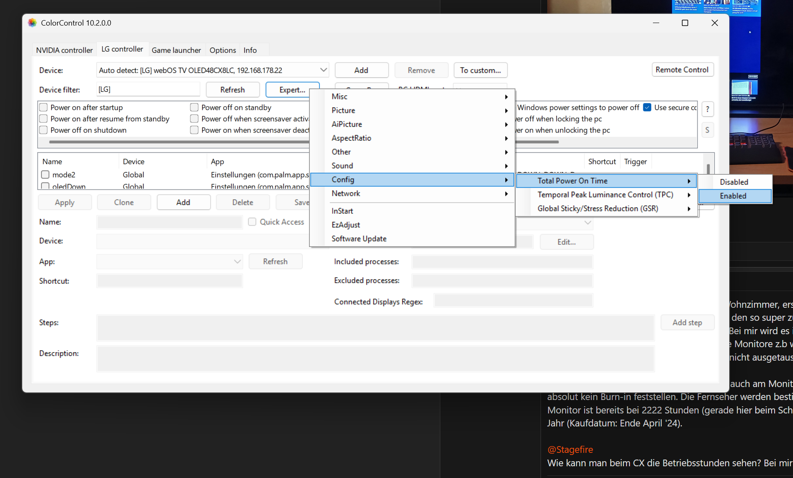Click Add step next to Steps field

pyautogui.click(x=687, y=322)
